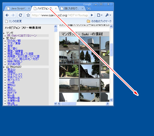Open the 駒ヶ岳 link
Viewport: 154px width, 136px height.
tap(11, 95)
